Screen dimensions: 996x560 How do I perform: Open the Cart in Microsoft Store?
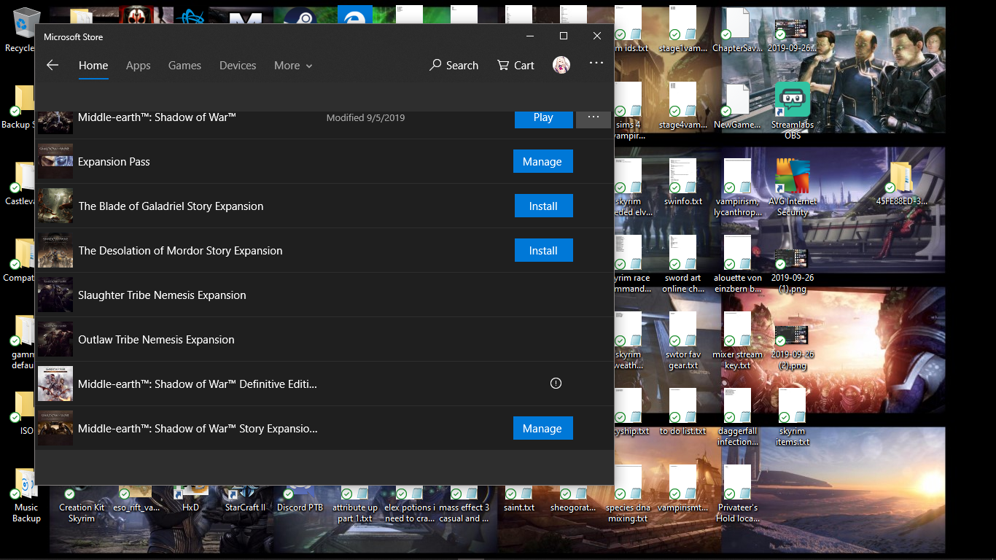tap(515, 65)
